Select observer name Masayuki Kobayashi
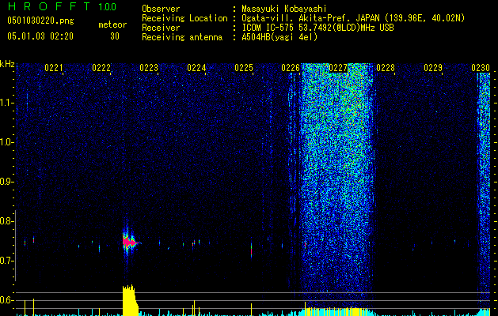498x316 pixels. click(x=284, y=9)
